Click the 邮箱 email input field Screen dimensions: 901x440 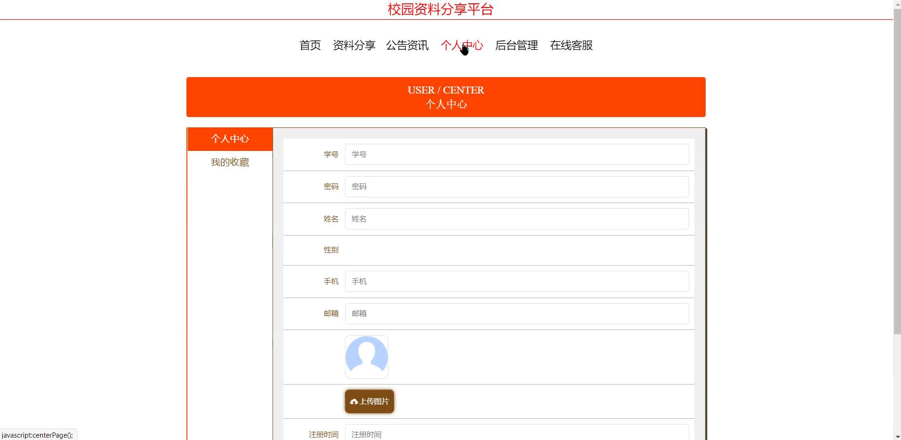click(516, 314)
